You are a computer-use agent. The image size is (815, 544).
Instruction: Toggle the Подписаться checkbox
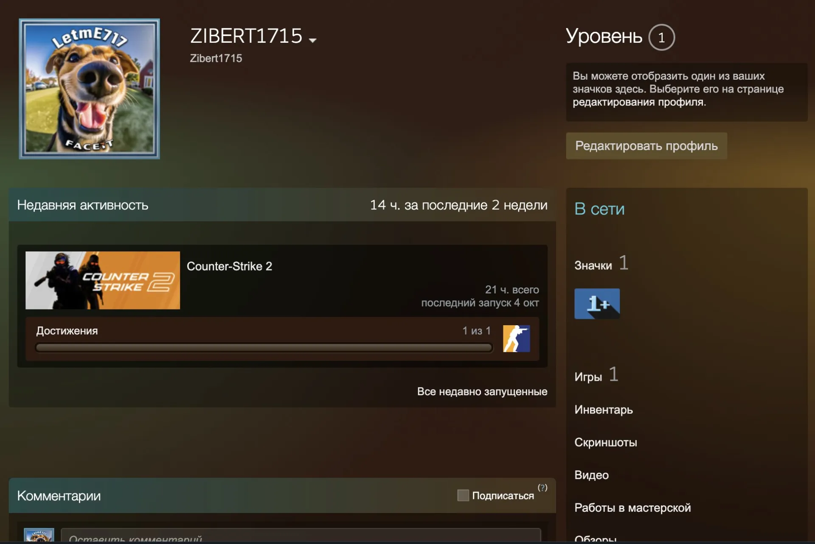463,495
